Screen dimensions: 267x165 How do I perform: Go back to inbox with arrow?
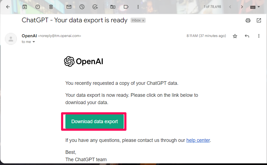pyautogui.click(x=8, y=7)
